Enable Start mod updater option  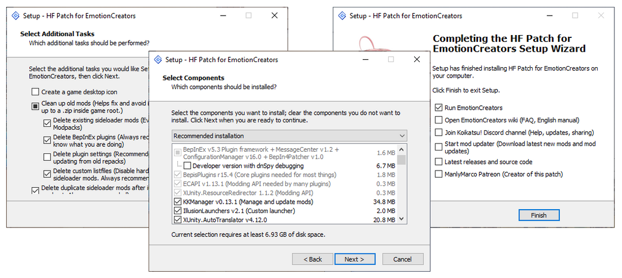tap(439, 144)
